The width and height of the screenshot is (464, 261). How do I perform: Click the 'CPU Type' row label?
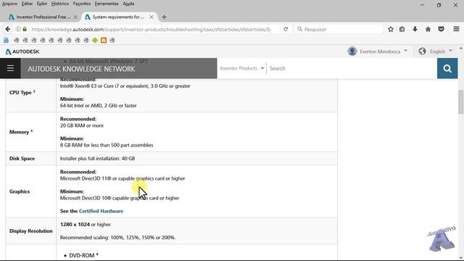22,92
